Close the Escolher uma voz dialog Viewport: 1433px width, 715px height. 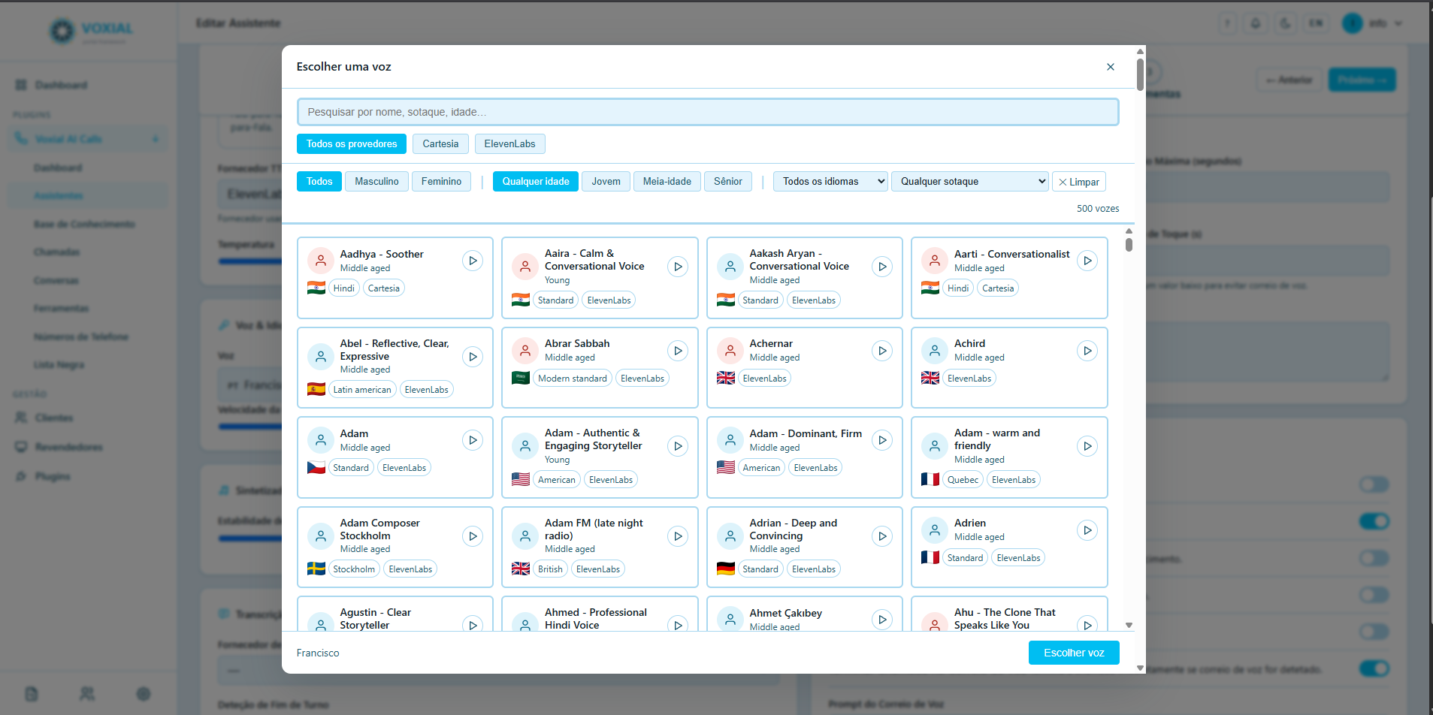point(1110,67)
